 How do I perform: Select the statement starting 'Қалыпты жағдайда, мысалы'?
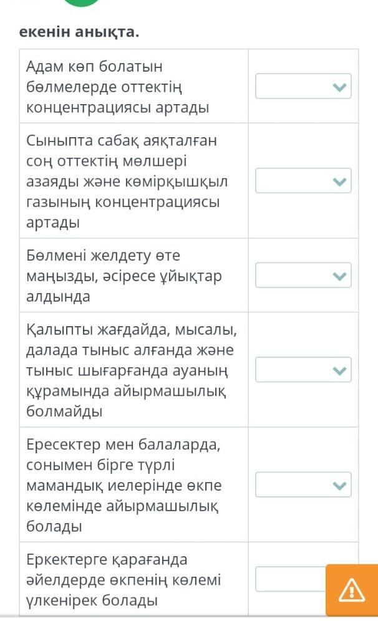click(131, 370)
